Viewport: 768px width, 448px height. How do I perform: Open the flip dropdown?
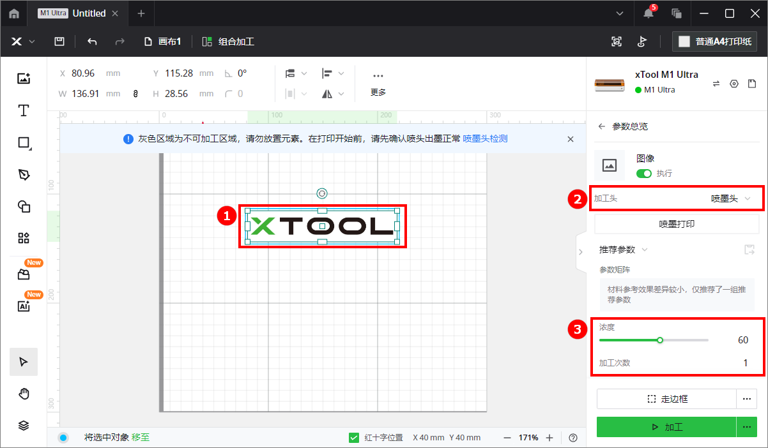[334, 94]
